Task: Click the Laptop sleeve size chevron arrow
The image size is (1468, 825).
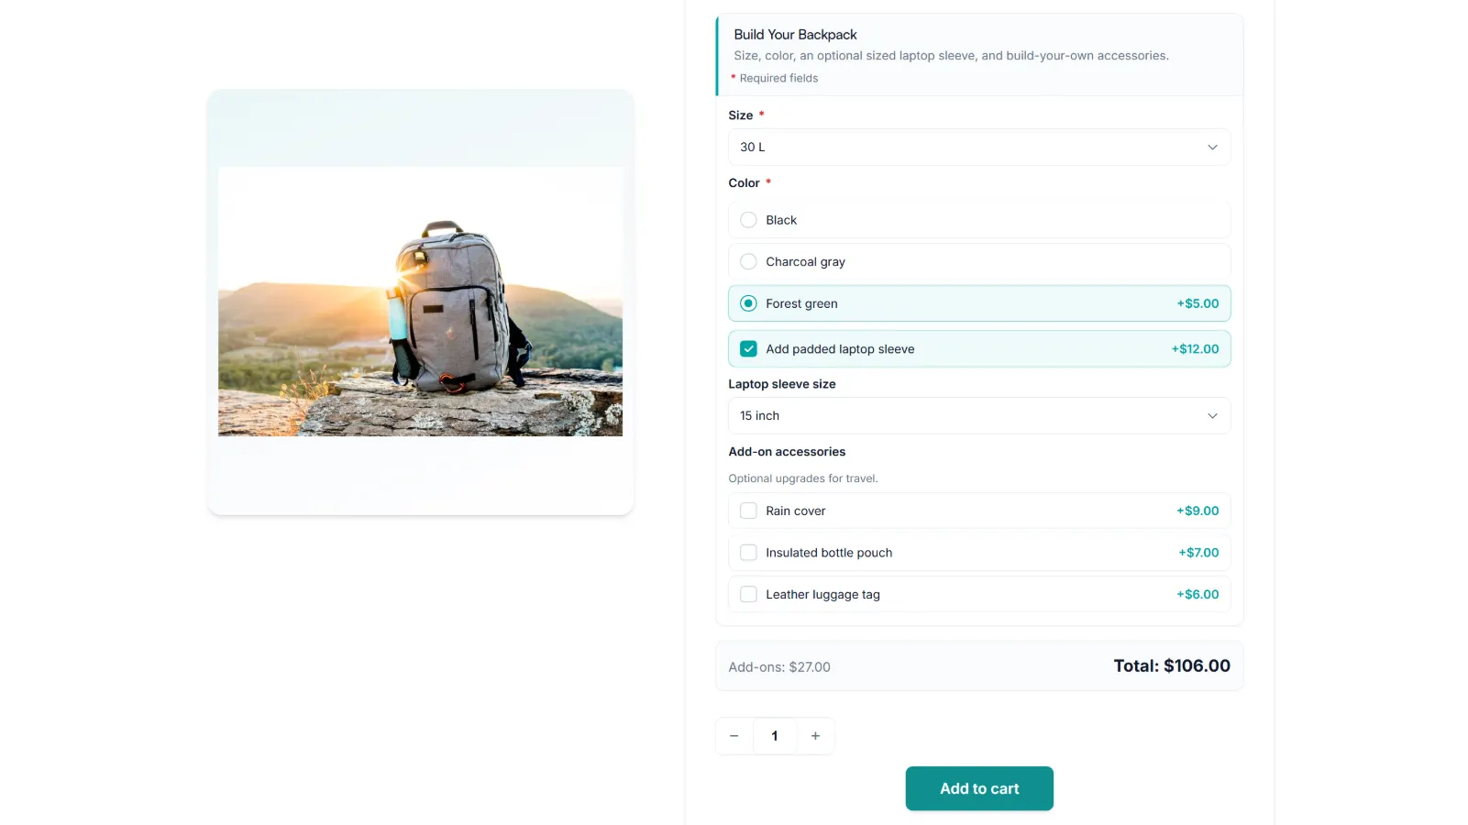Action: (1212, 416)
